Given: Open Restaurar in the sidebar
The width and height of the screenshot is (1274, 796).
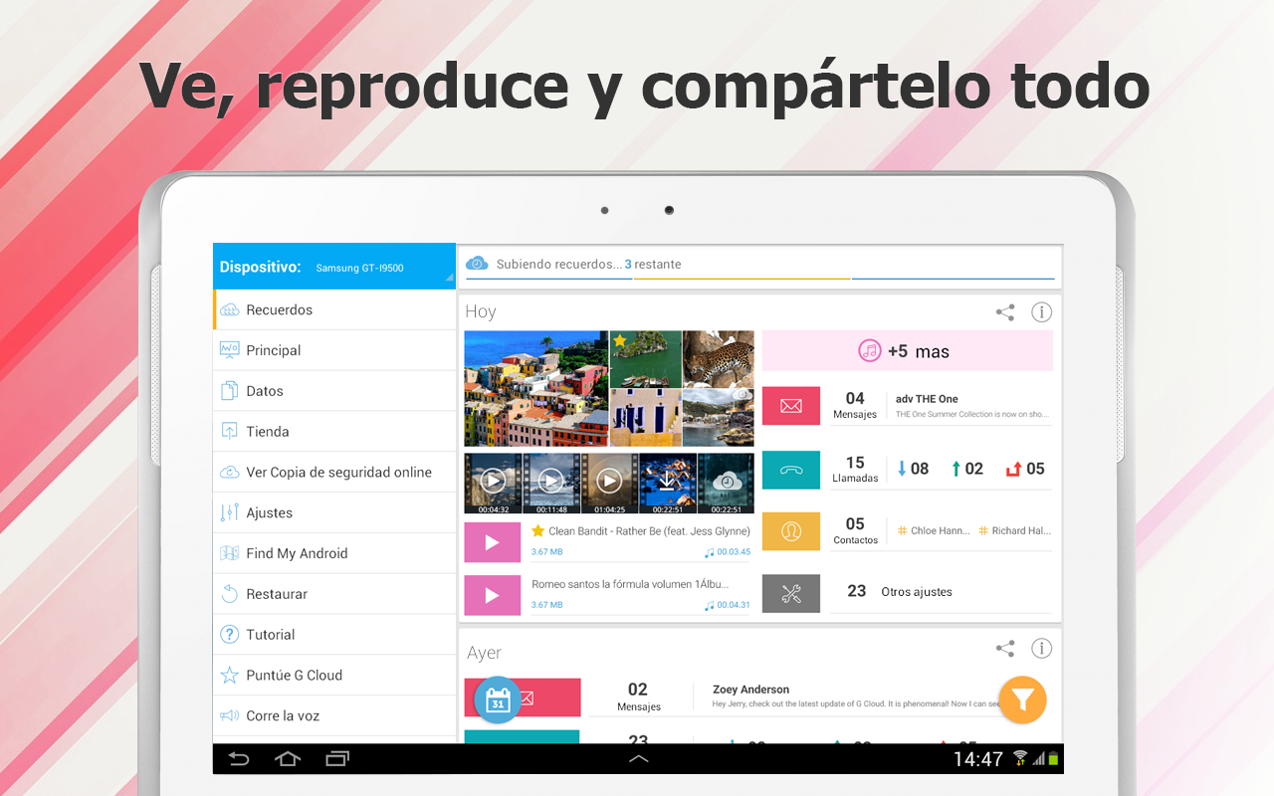Looking at the screenshot, I should point(334,594).
